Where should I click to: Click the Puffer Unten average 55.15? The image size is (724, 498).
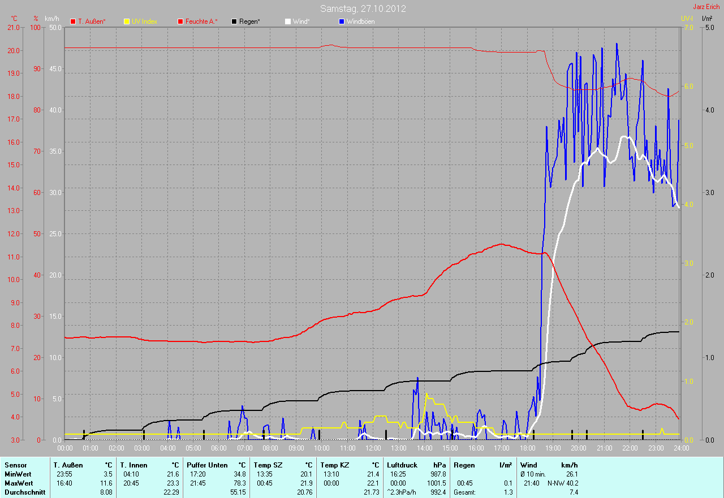pyautogui.click(x=238, y=492)
